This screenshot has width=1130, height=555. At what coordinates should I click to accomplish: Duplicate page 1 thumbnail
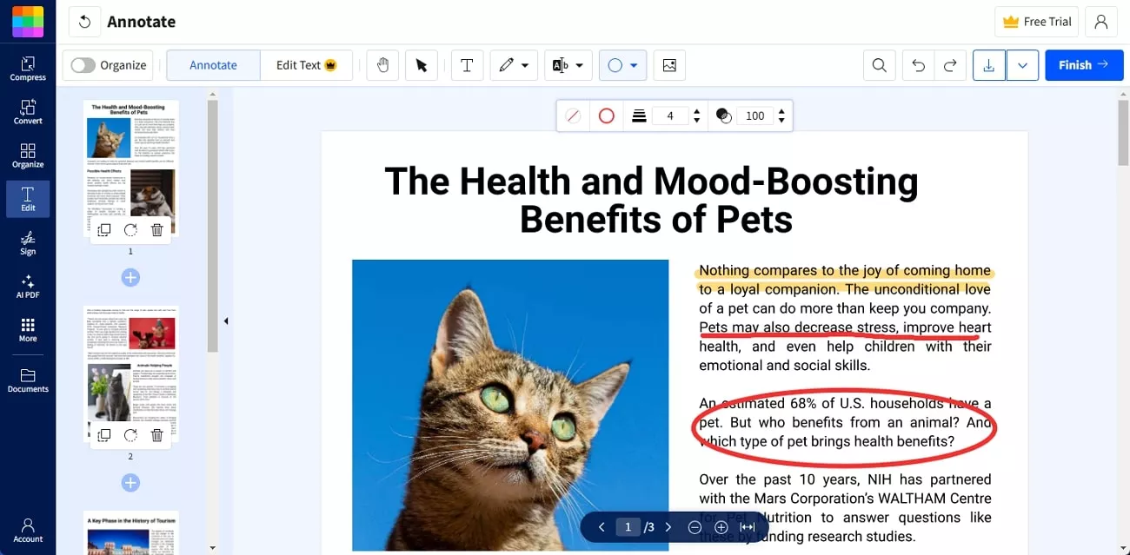[x=104, y=230]
